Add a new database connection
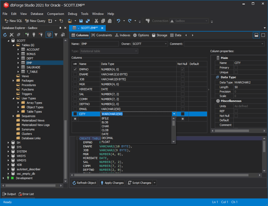 tap(27, 35)
